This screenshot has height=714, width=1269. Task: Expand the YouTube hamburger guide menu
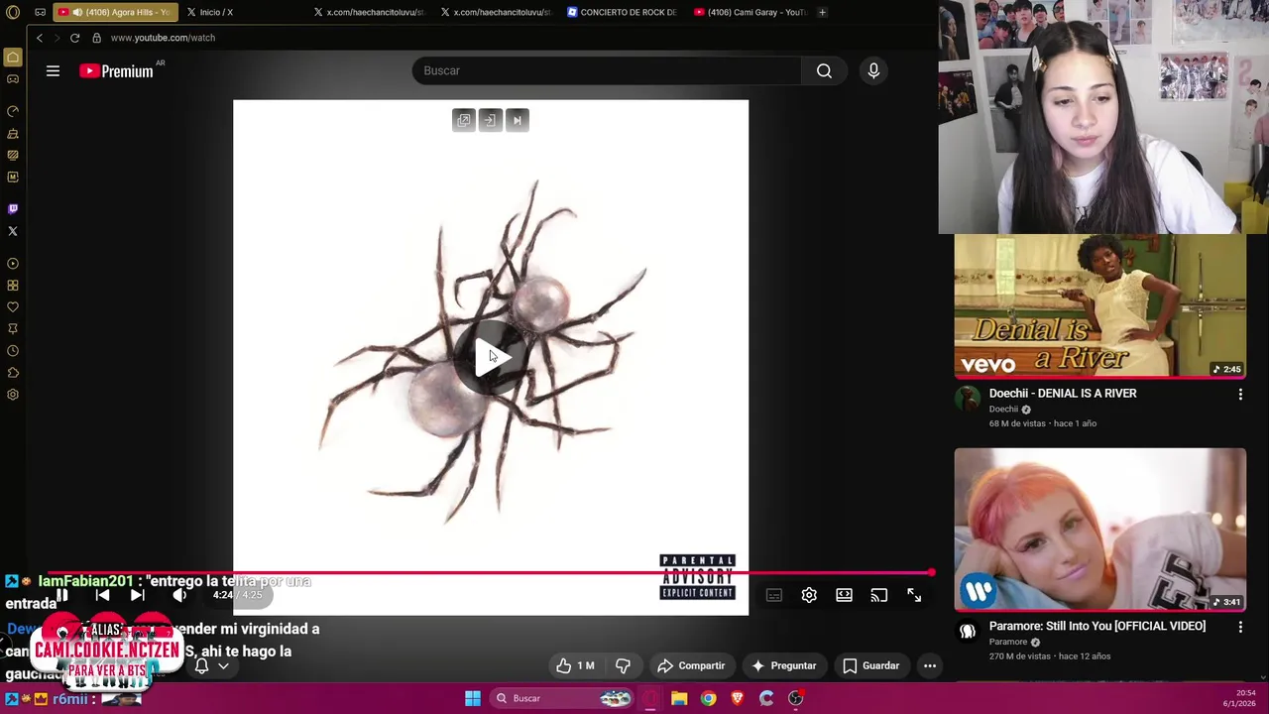pos(53,70)
